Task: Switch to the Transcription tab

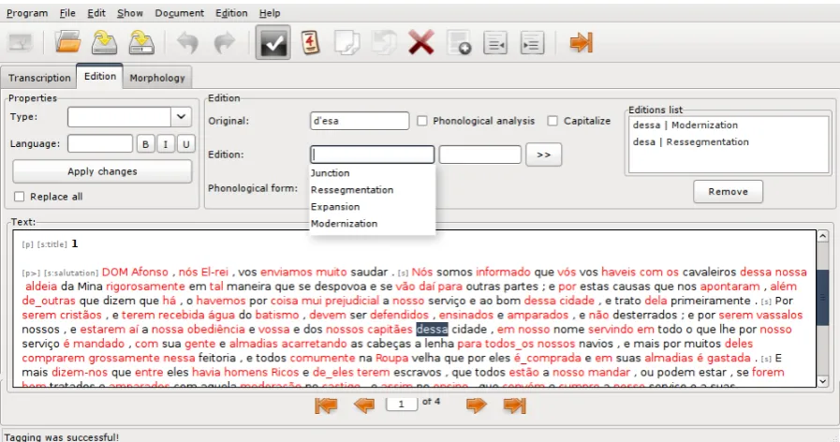Action: pos(39,78)
